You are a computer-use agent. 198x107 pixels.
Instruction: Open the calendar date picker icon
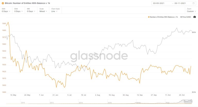point(193,3)
